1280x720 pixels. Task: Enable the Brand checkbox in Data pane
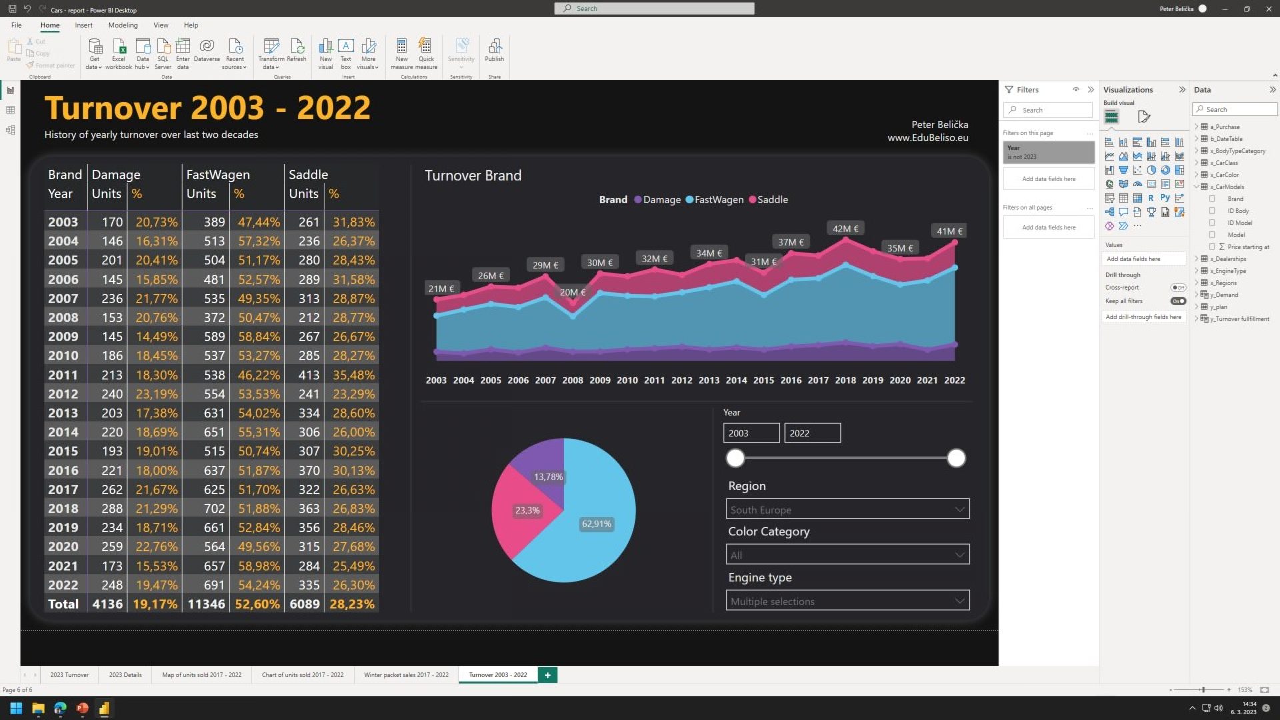point(1211,199)
